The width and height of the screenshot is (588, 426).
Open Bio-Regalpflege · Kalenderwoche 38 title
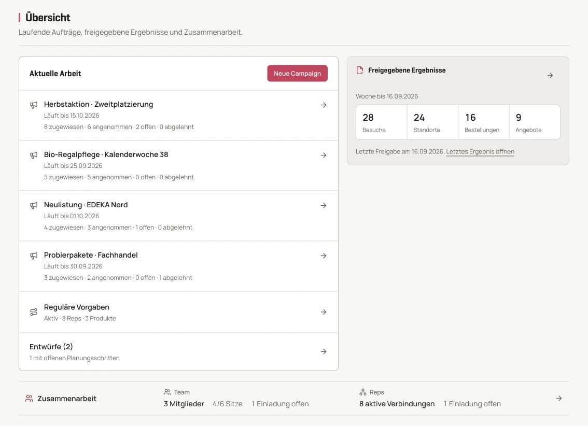[x=106, y=154]
